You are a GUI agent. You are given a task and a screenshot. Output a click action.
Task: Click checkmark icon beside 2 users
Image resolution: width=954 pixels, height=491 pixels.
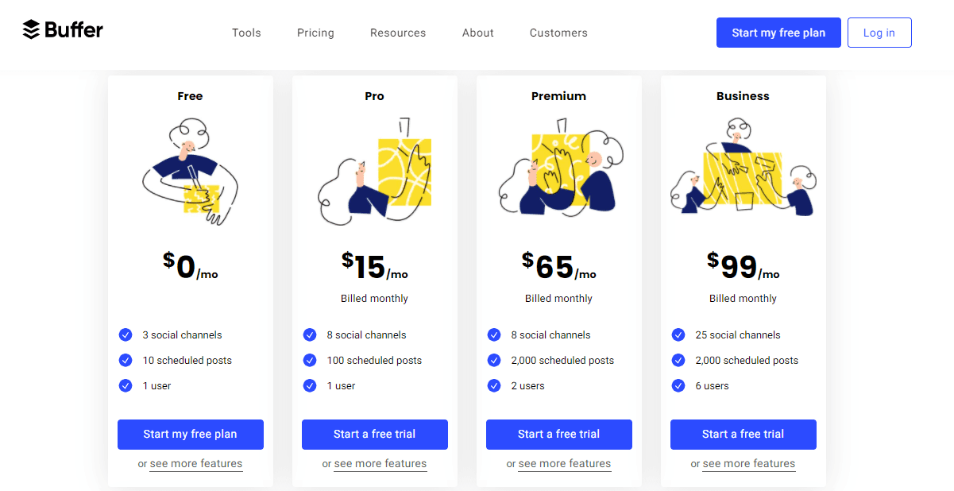pyautogui.click(x=494, y=385)
